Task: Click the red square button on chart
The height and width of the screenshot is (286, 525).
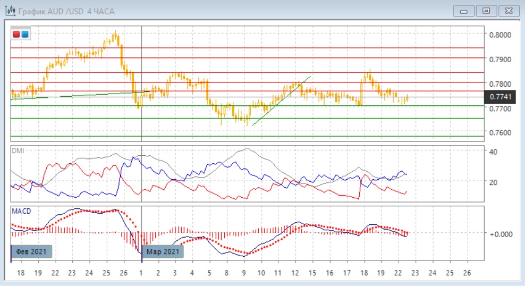Action: (16, 35)
